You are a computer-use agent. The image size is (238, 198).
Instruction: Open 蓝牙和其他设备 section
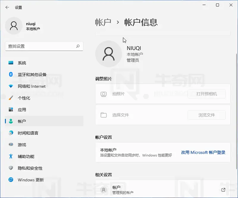pos(44,75)
